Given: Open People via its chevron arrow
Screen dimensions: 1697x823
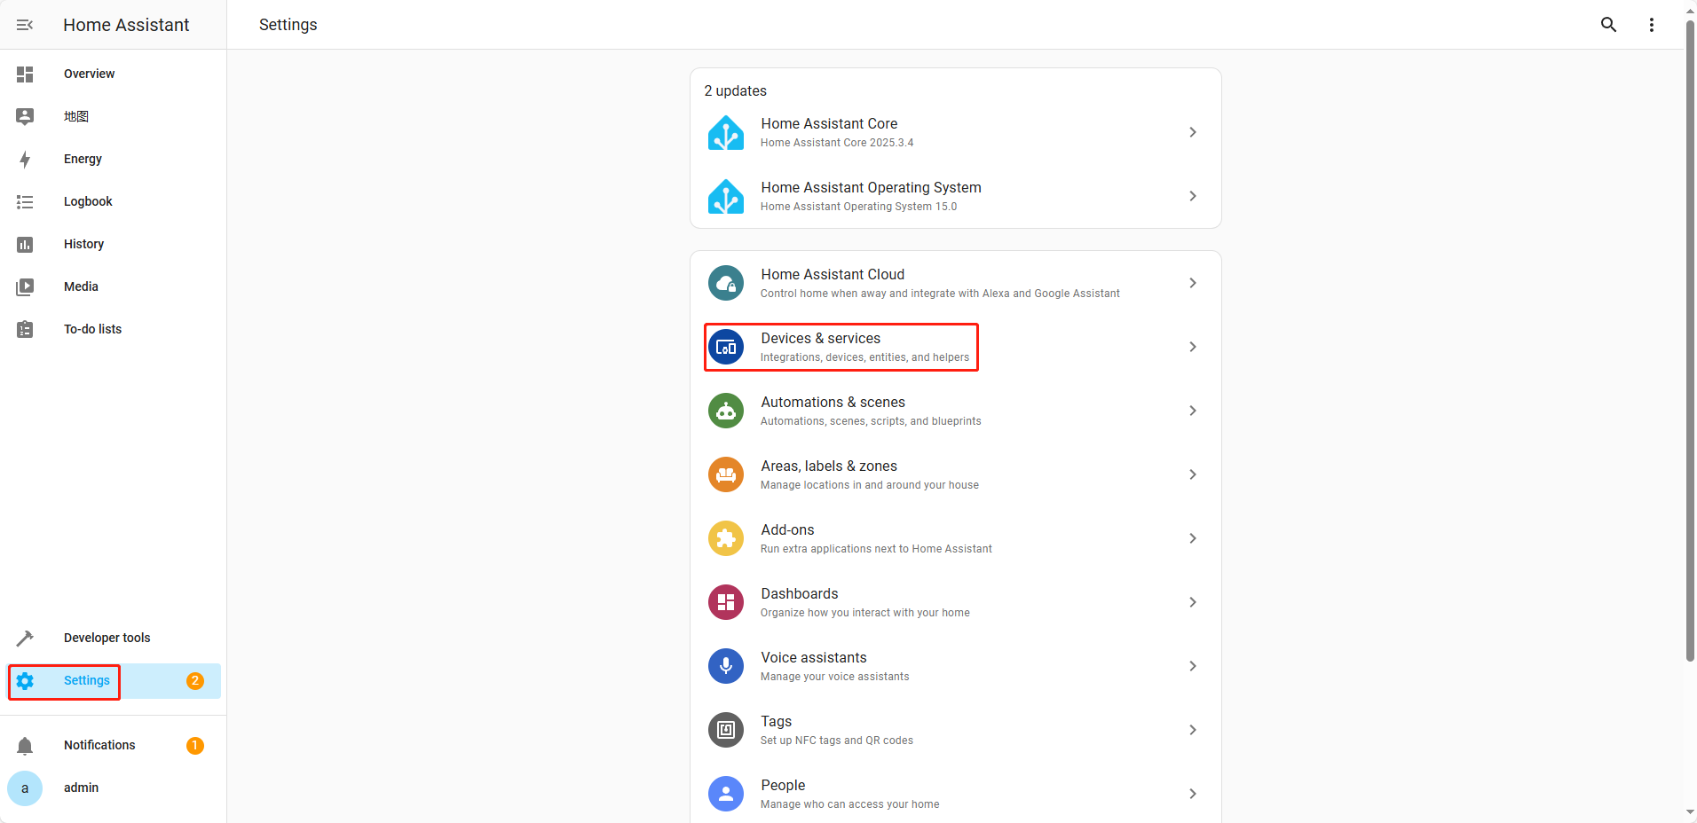Looking at the screenshot, I should (x=1193, y=794).
